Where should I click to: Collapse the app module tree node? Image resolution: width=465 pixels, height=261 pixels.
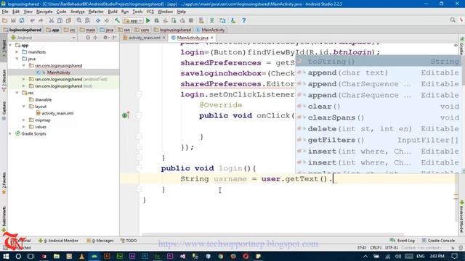(11, 45)
